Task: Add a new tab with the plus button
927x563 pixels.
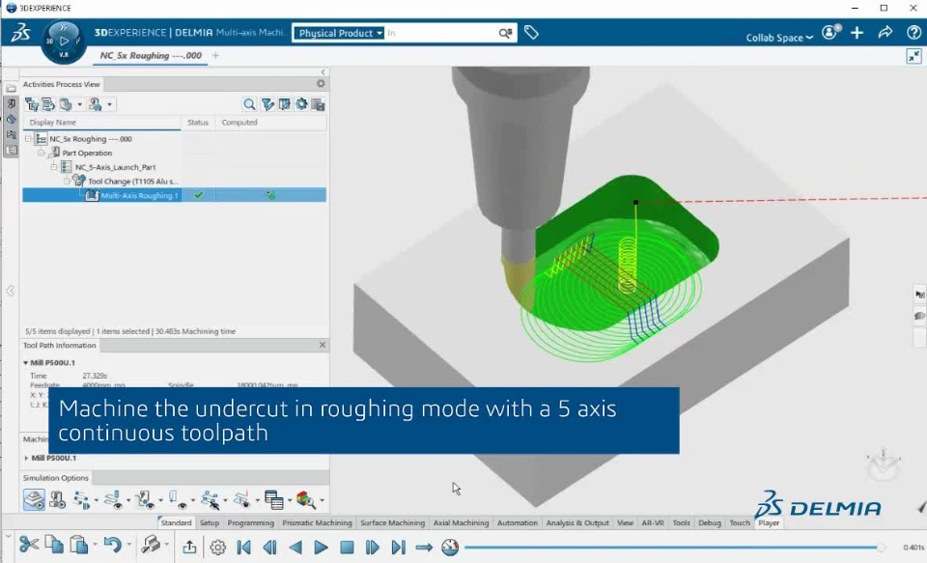Action: pyautogui.click(x=215, y=56)
